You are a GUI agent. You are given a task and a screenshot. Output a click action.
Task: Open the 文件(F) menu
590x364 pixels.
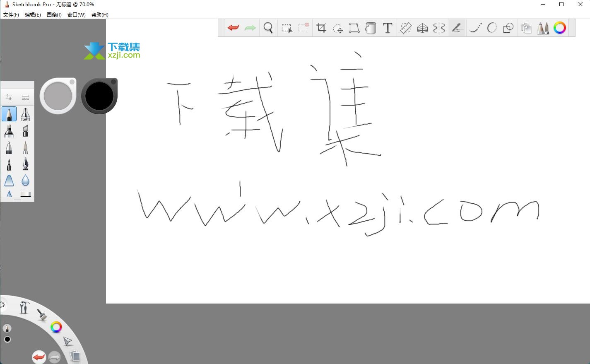point(11,14)
